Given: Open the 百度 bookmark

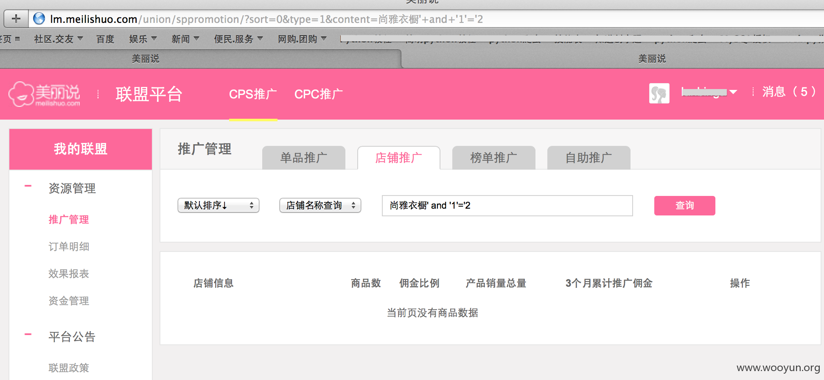Looking at the screenshot, I should 105,39.
